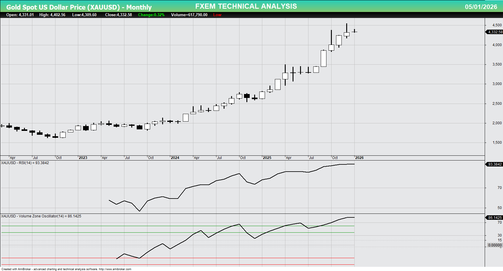This screenshot has width=503, height=271.
Task: Click the XAUUSD - RSI(14) panel title
Action: tap(24, 163)
